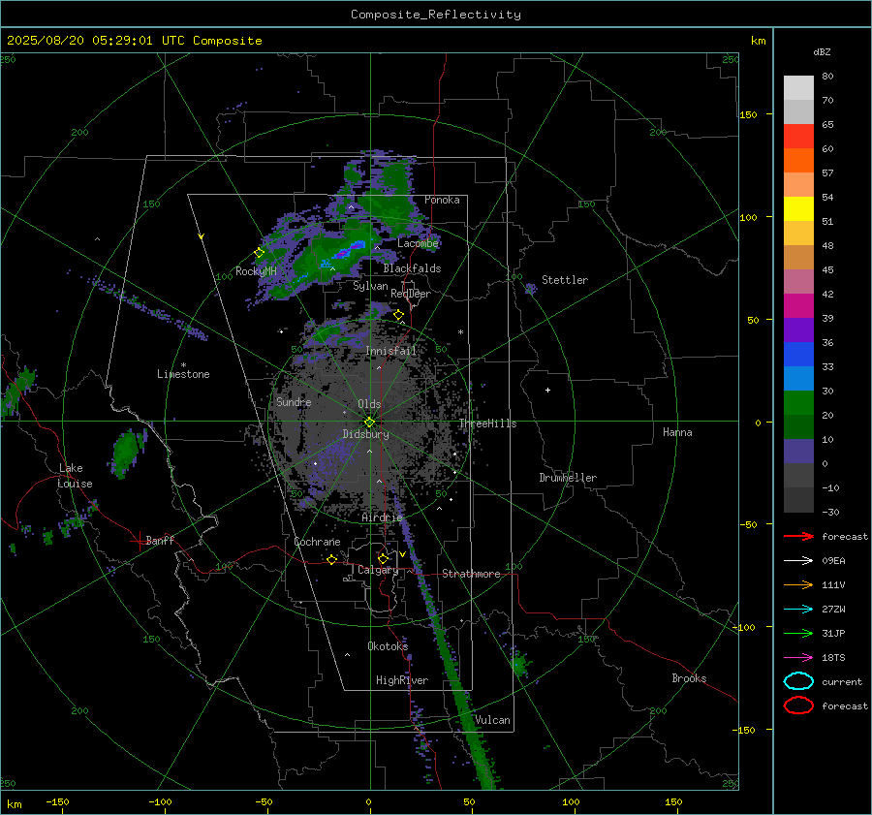872x815 pixels.
Task: Select the orange 111V arrow icon
Action: (798, 584)
